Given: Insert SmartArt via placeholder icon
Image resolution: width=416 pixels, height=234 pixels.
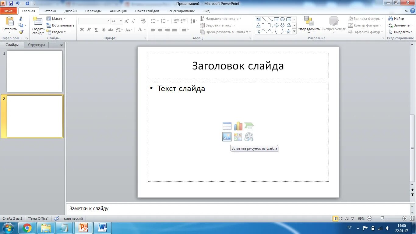Looking at the screenshot, I should tap(249, 126).
